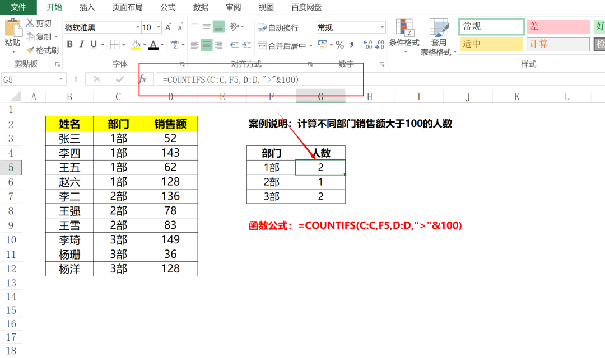Toggle center horizontal alignment
The width and height of the screenshot is (605, 358).
tap(207, 45)
